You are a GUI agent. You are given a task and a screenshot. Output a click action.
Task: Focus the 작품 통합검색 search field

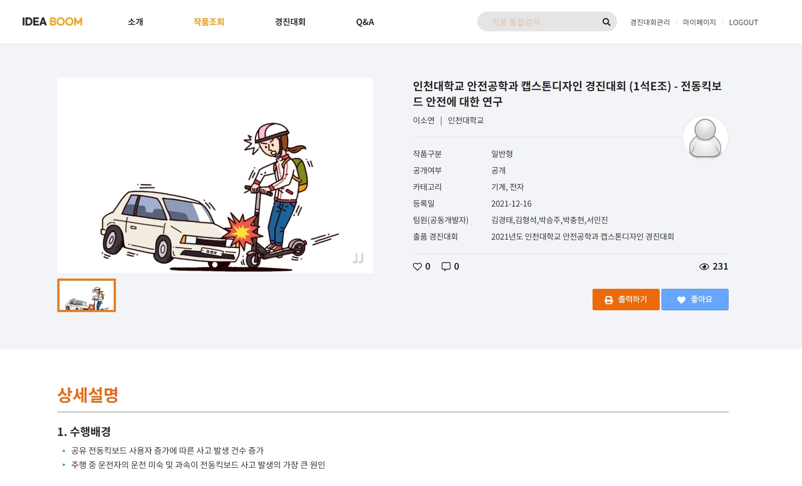[x=542, y=22]
